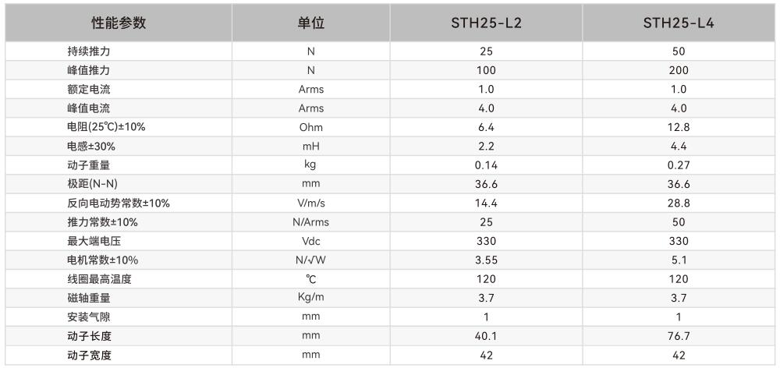
Task: Click the 电阻(25℃)±10% row label
Action: click(106, 127)
